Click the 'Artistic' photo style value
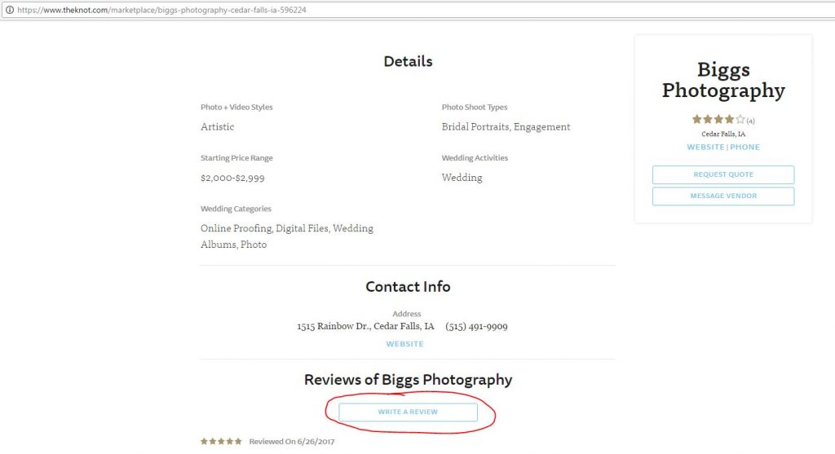 click(217, 126)
